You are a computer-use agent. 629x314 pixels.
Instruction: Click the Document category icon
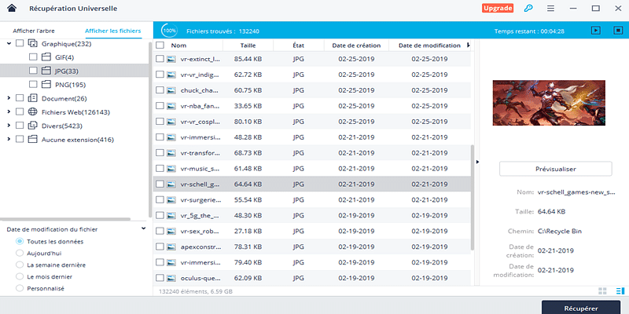point(32,98)
